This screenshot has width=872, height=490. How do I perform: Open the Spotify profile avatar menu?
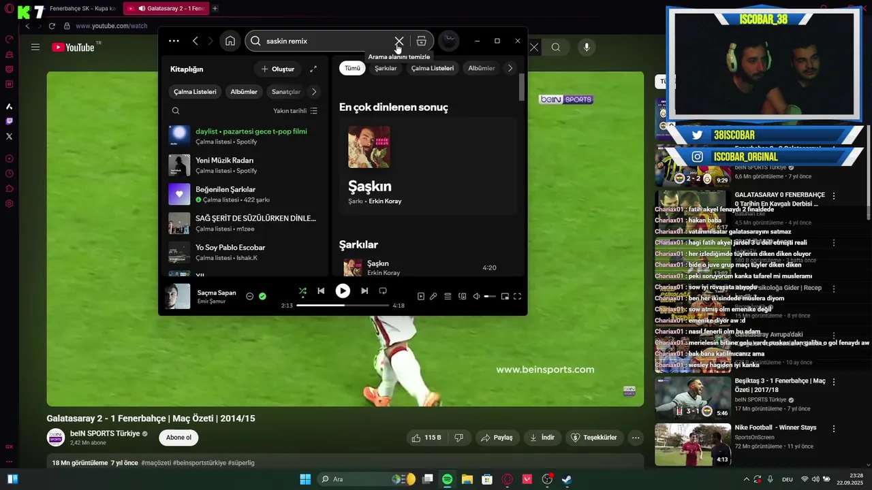[x=449, y=41]
